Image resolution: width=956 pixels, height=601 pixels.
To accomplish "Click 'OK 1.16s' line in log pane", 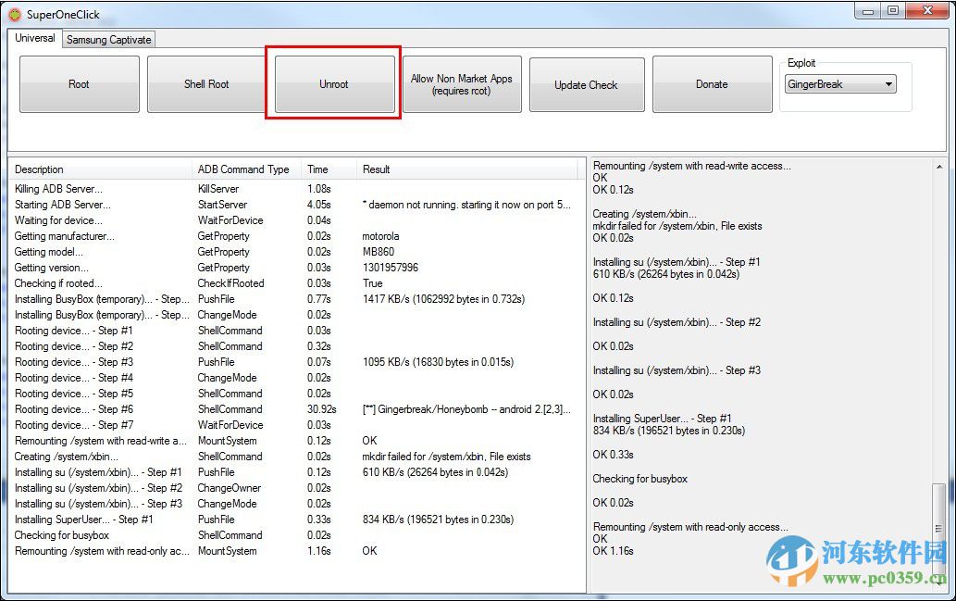I will tap(613, 551).
